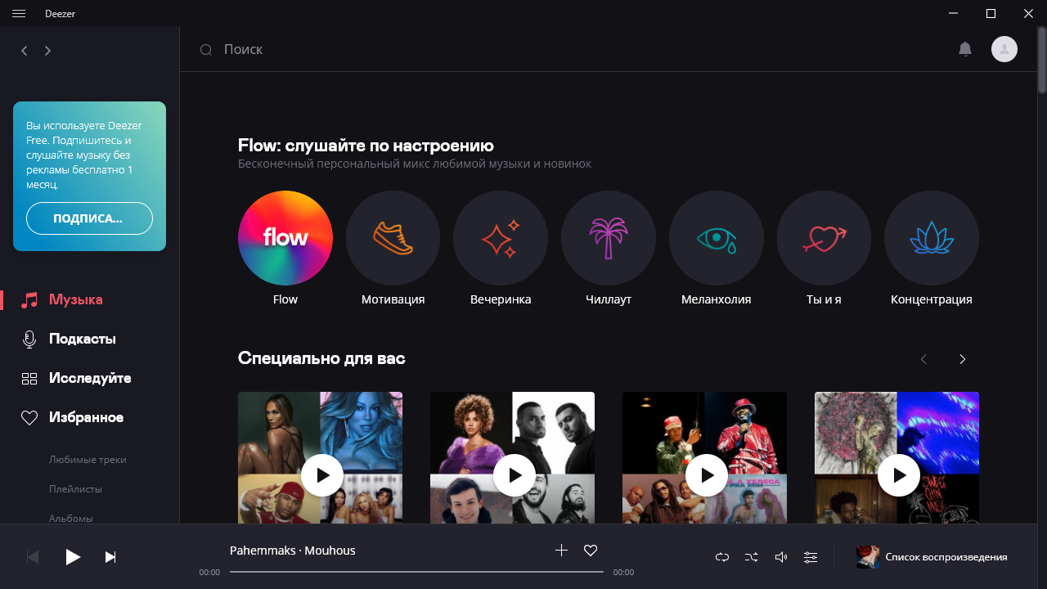Play the fourth recommended mix card
Image resolution: width=1047 pixels, height=589 pixels.
pos(899,475)
